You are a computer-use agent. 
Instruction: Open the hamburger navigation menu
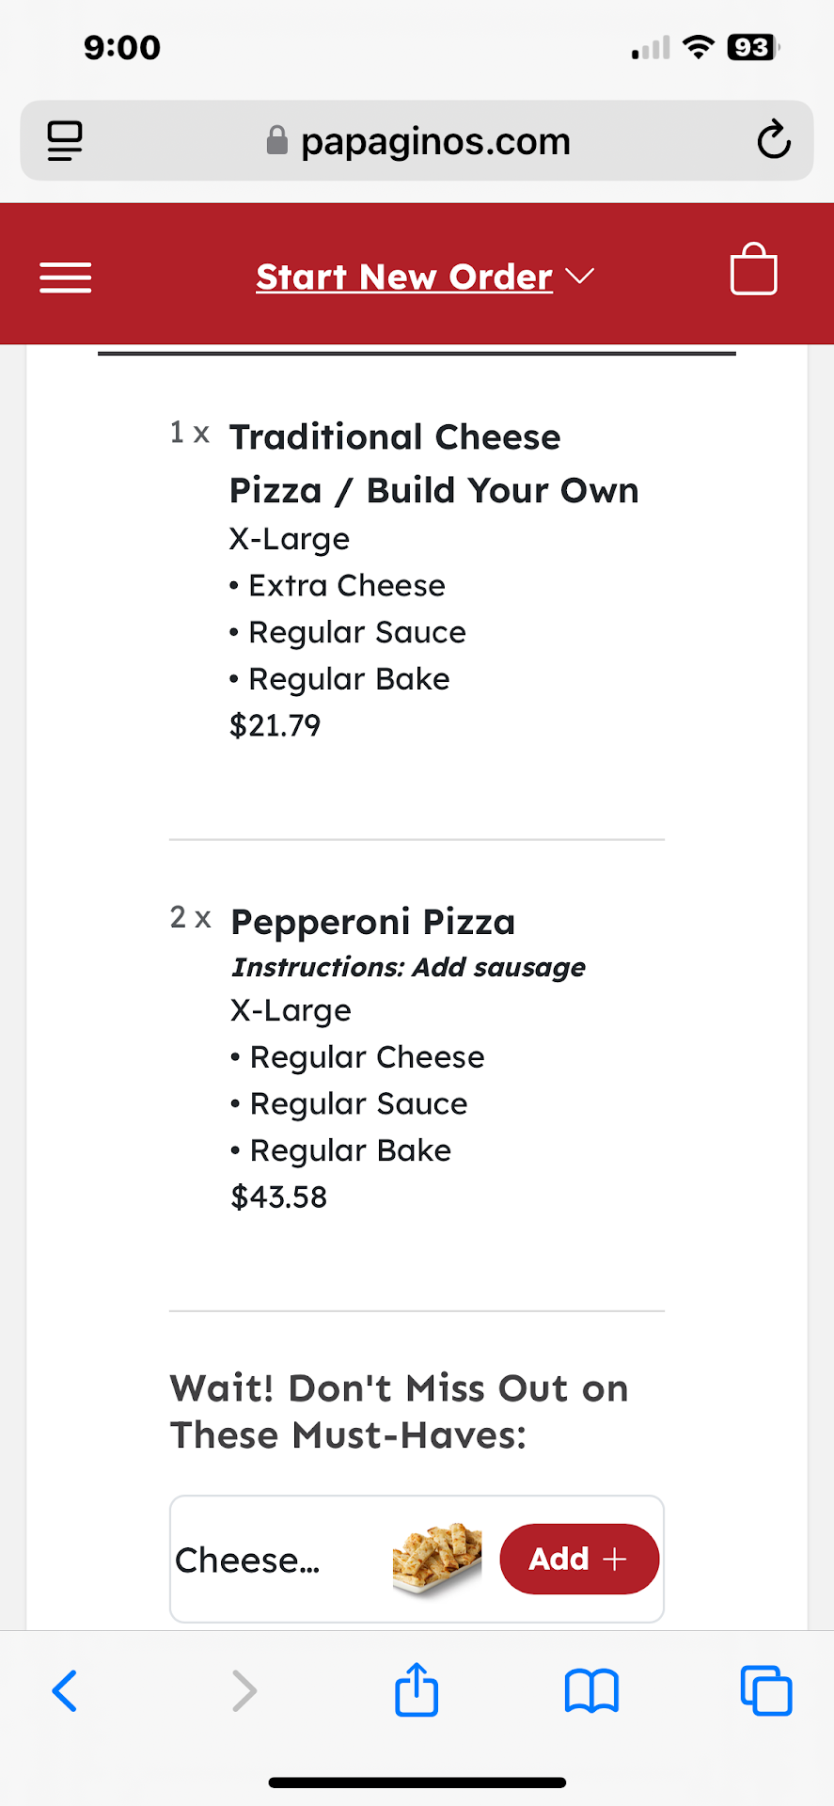[65, 277]
